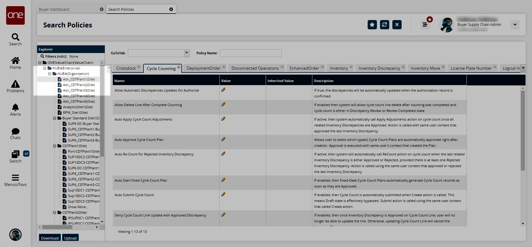The image size is (532, 247).
Task: Click the Download button
Action: coord(50,238)
